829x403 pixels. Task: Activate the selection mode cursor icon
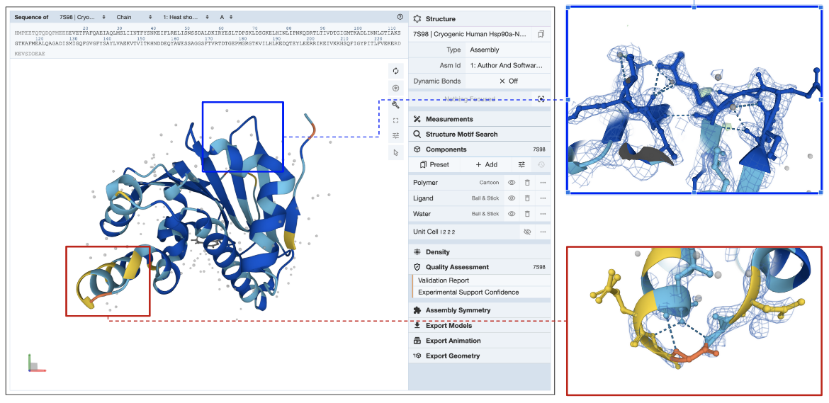(396, 152)
